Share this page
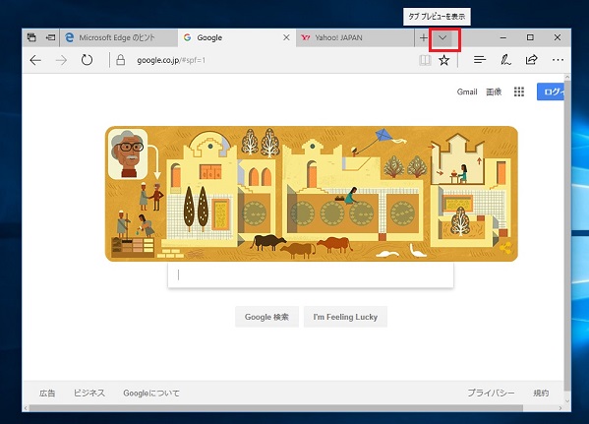The image size is (589, 424). point(532,60)
